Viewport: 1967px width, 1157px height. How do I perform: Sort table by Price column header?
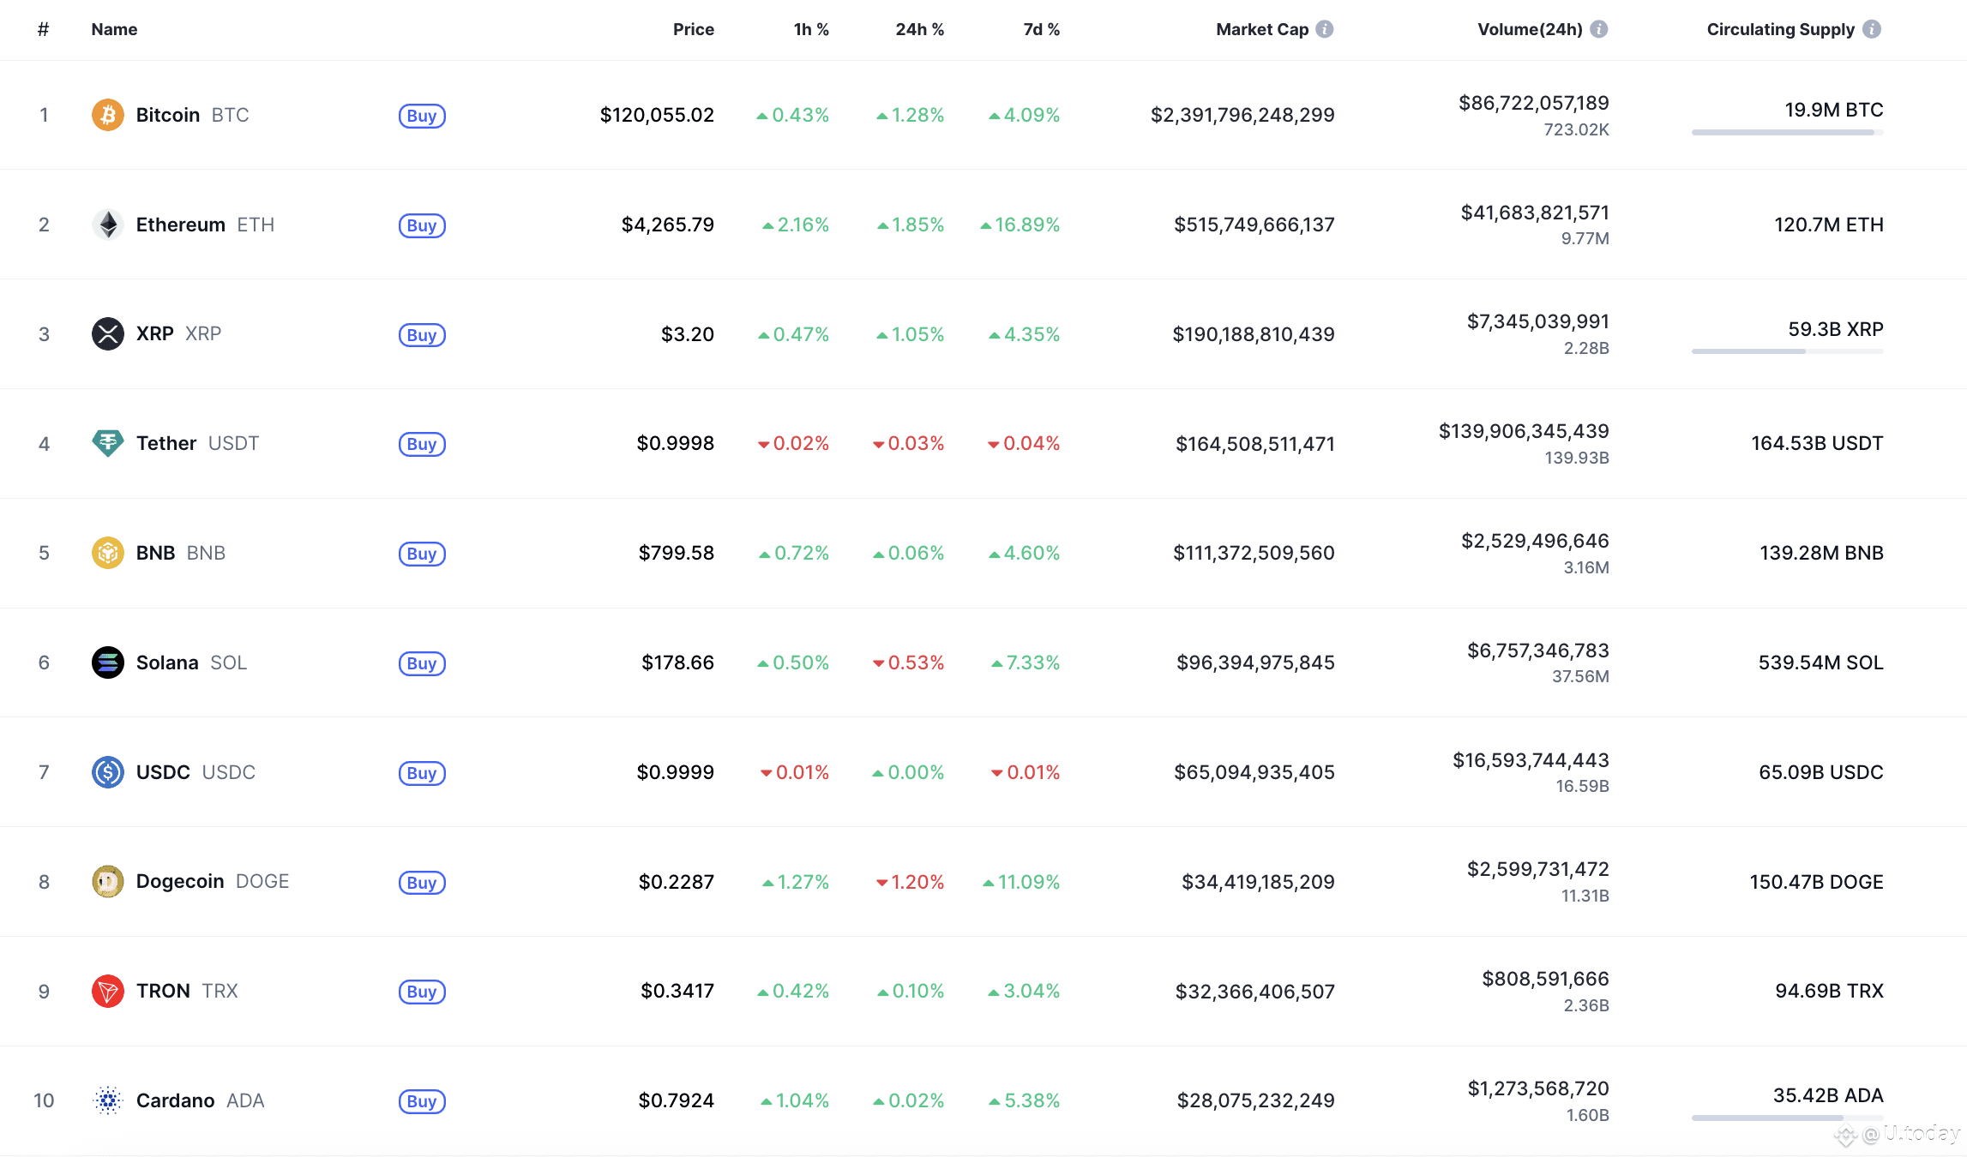(694, 29)
